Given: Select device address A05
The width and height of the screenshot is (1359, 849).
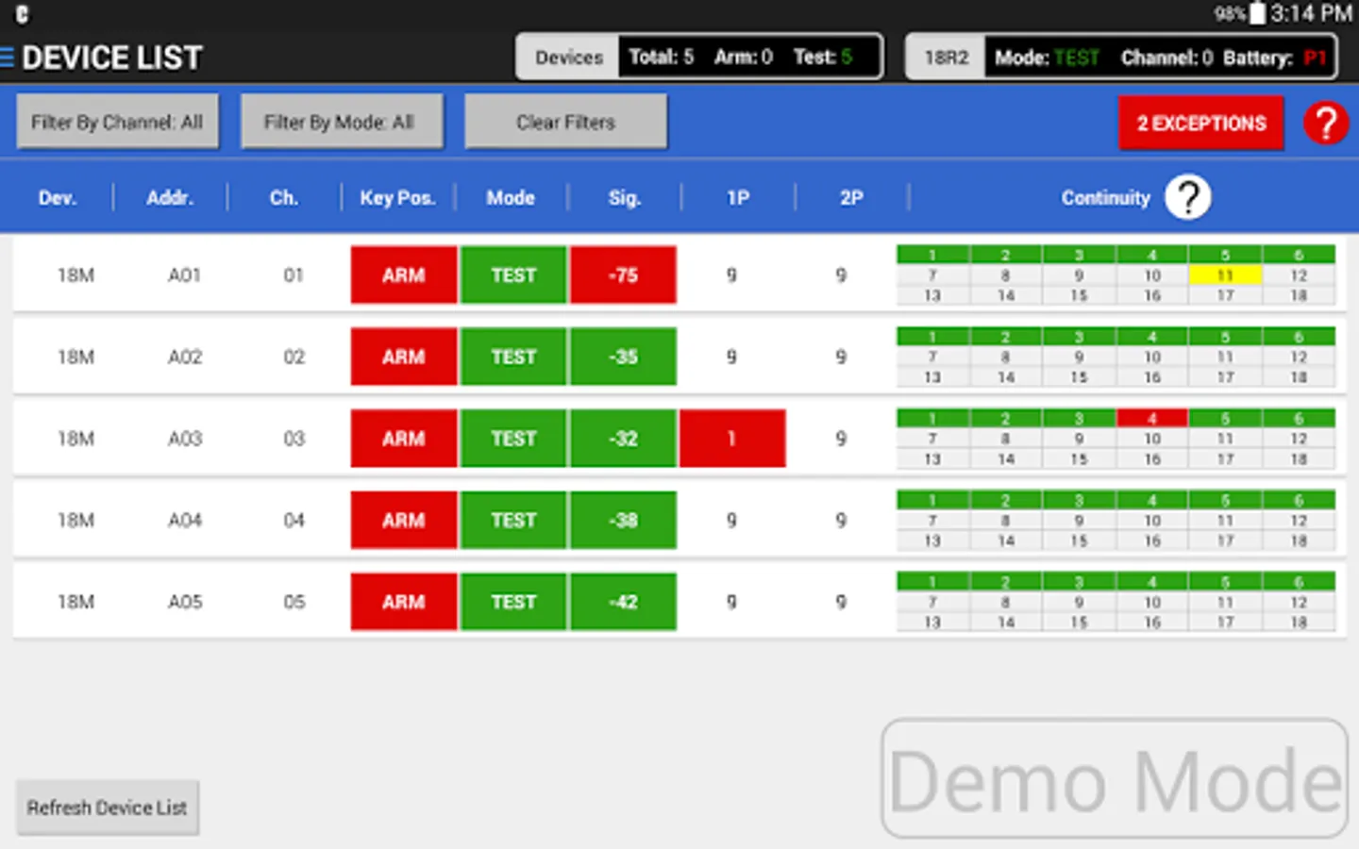Looking at the screenshot, I should click(x=185, y=602).
